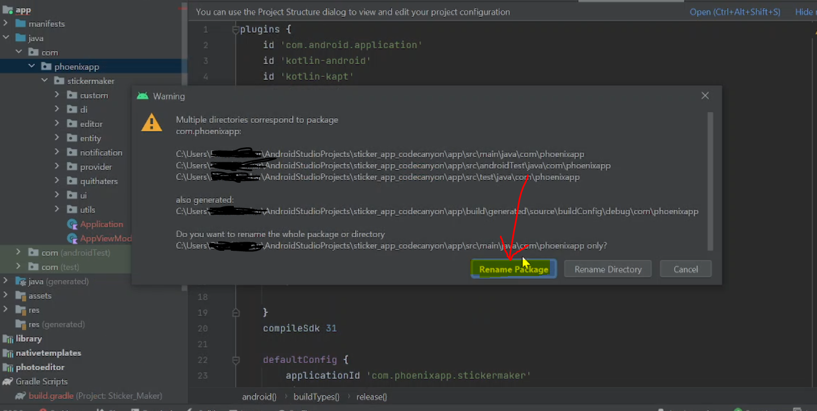
Task: Collapse the stickermaker package
Action: click(44, 81)
